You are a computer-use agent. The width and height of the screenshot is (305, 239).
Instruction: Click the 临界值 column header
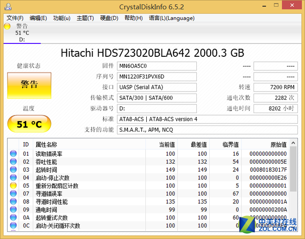[225, 145]
